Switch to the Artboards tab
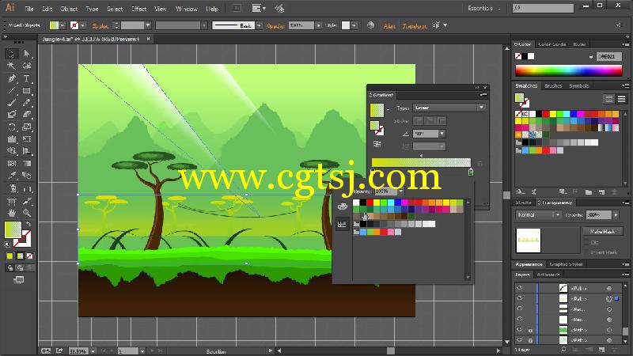 (548, 275)
